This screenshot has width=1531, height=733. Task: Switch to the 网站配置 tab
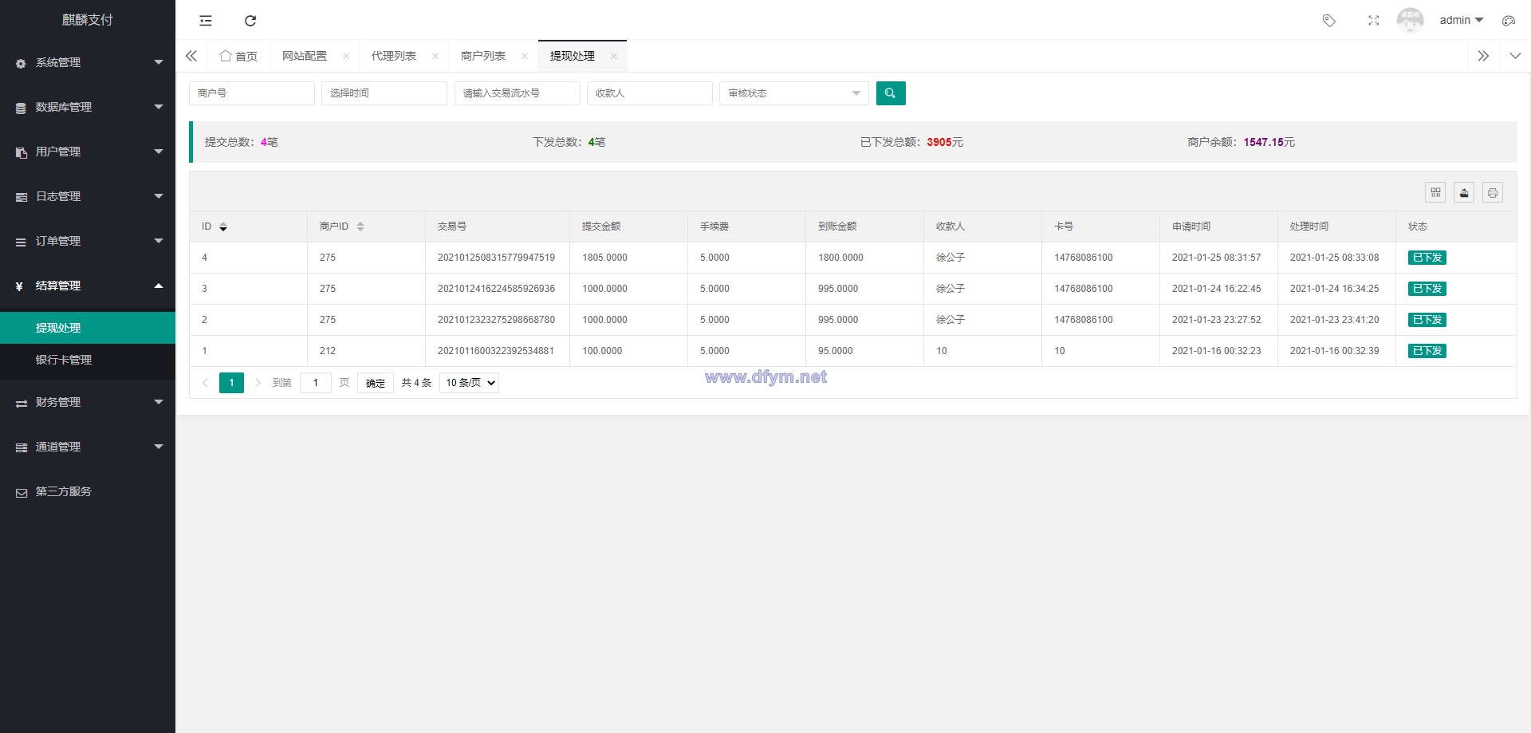tap(305, 56)
